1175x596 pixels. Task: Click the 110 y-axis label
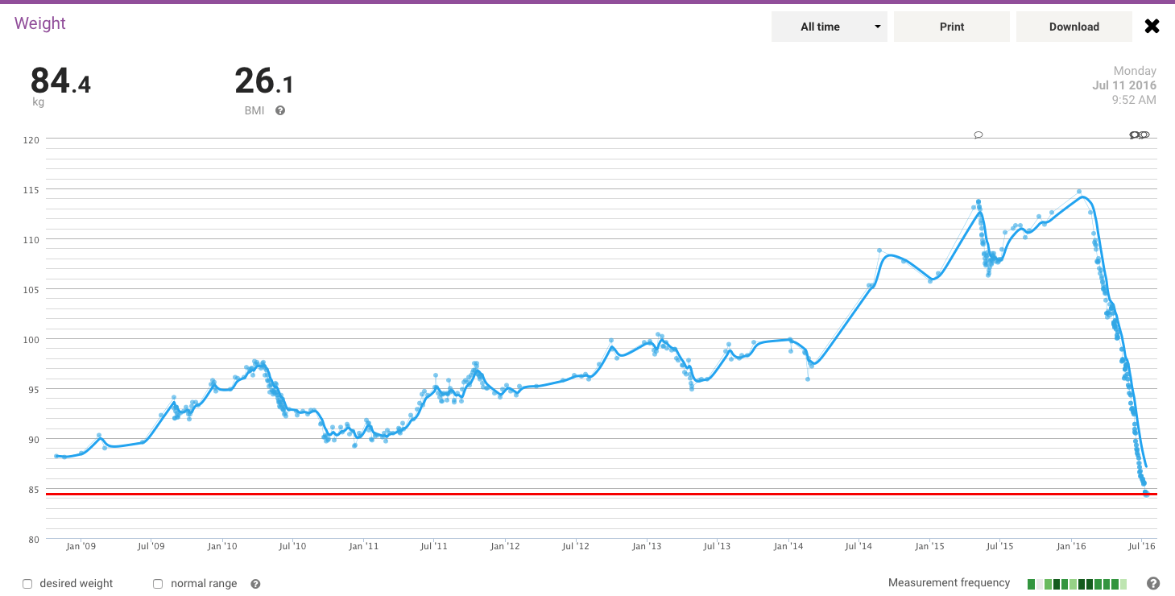tap(31, 239)
